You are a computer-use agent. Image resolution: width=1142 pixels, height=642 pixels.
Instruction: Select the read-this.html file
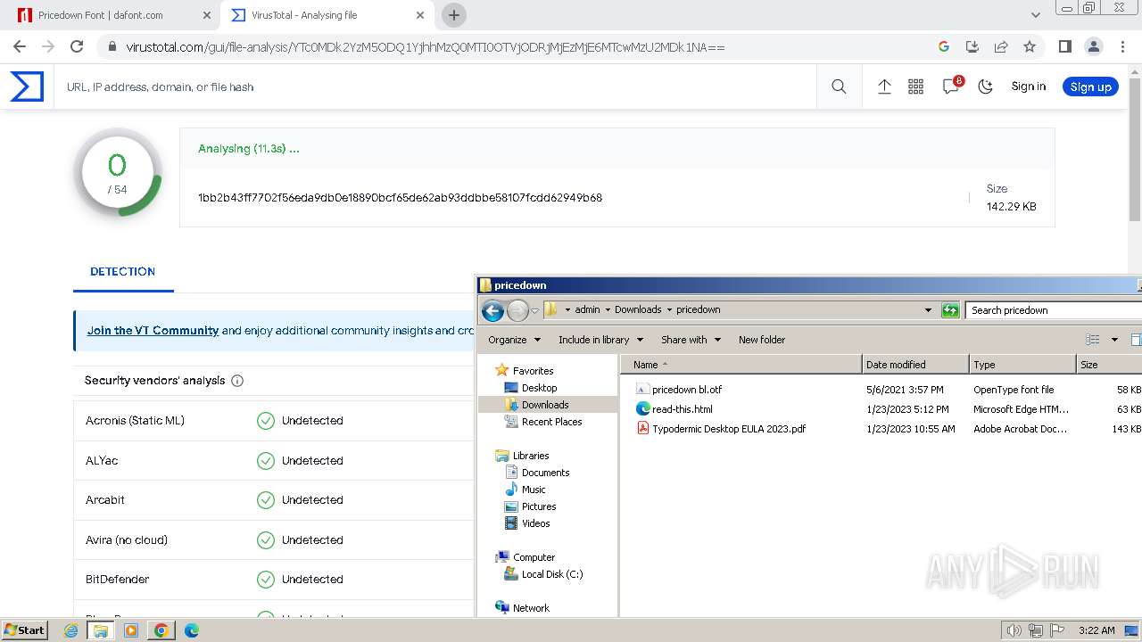click(x=682, y=409)
